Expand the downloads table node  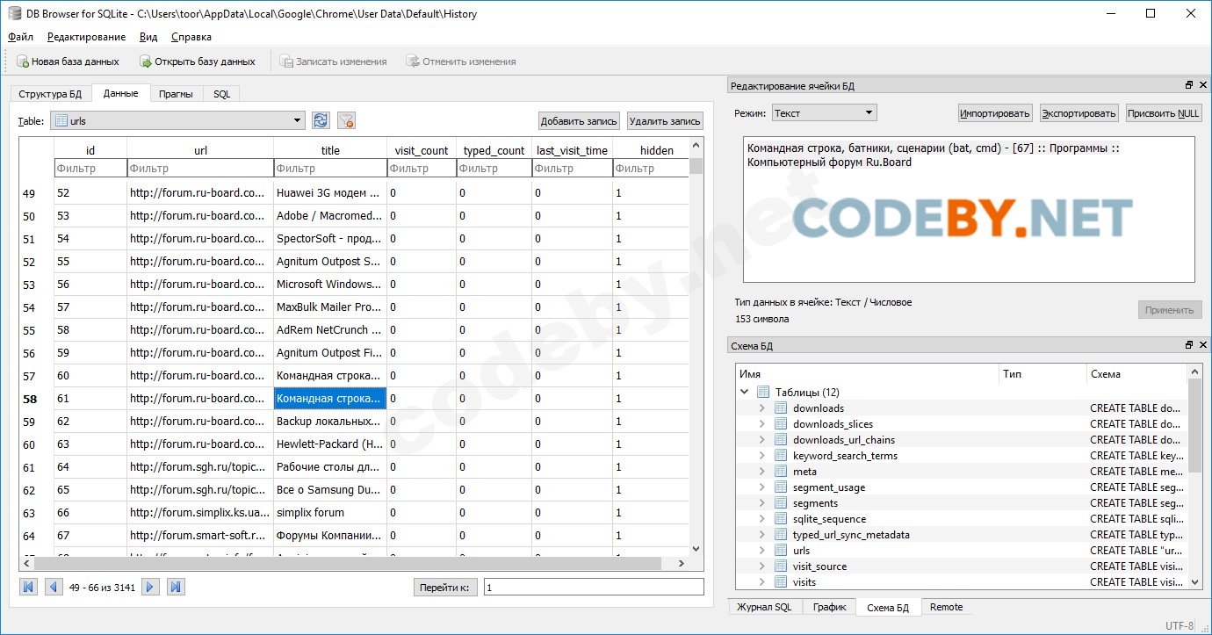click(761, 408)
